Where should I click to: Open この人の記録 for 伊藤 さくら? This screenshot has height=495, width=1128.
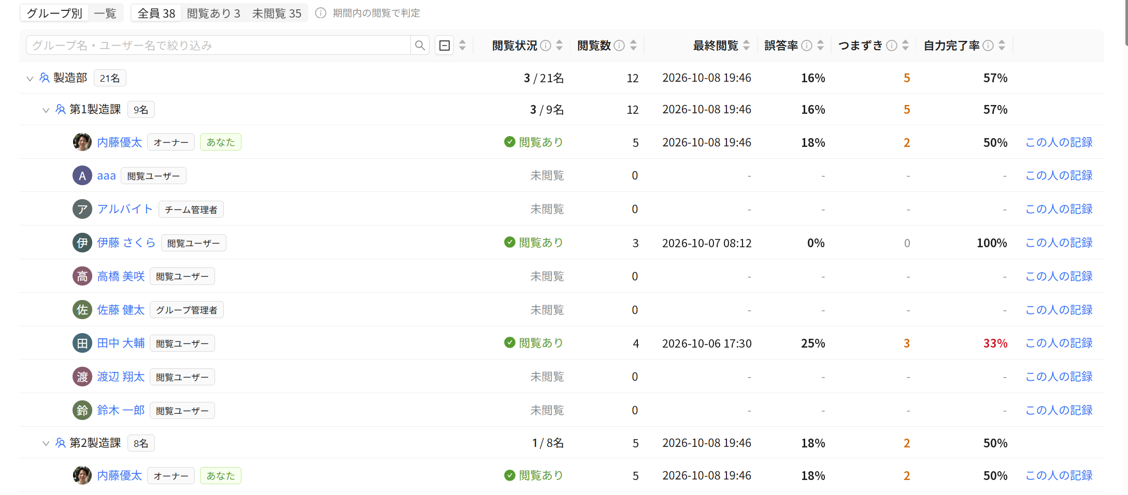[x=1059, y=243]
